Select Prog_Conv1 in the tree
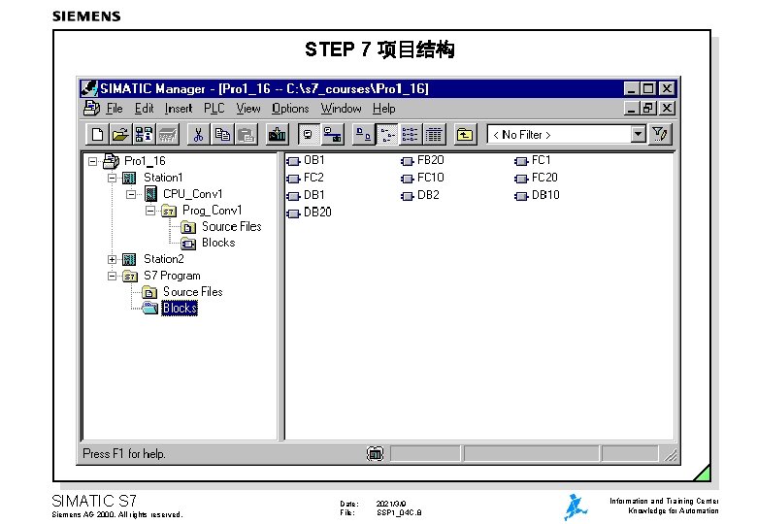Viewport: 757px width, 524px height. 212,211
